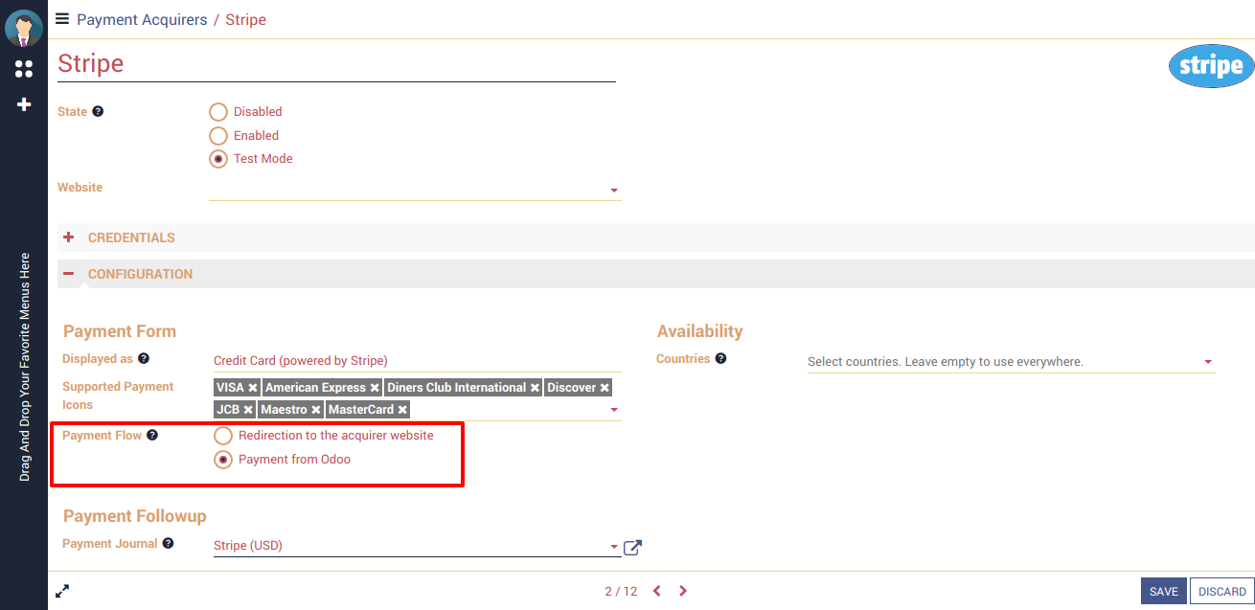Navigate to Payment Acquirers breadcrumb

coord(142,19)
